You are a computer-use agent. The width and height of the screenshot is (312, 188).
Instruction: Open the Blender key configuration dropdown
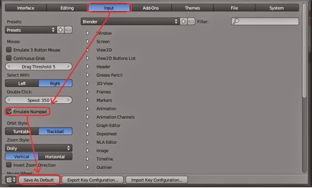(x=130, y=22)
